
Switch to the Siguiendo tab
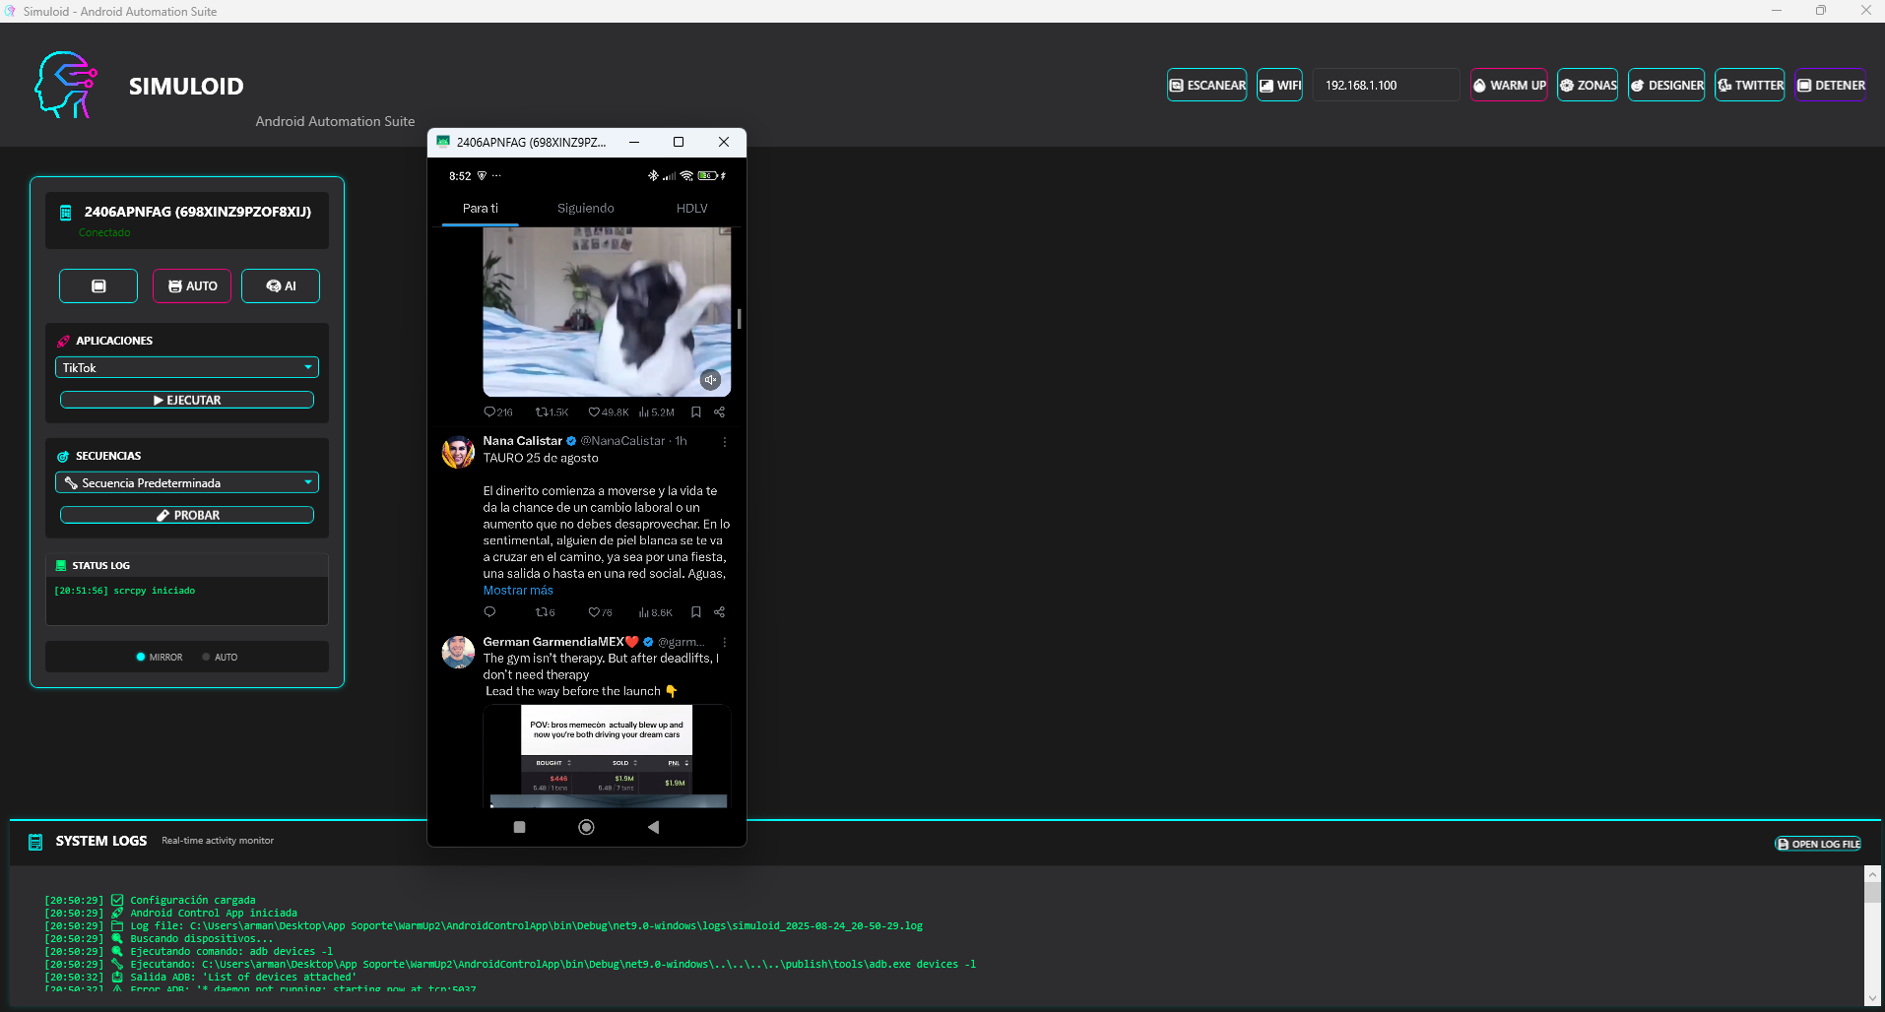[x=585, y=209]
